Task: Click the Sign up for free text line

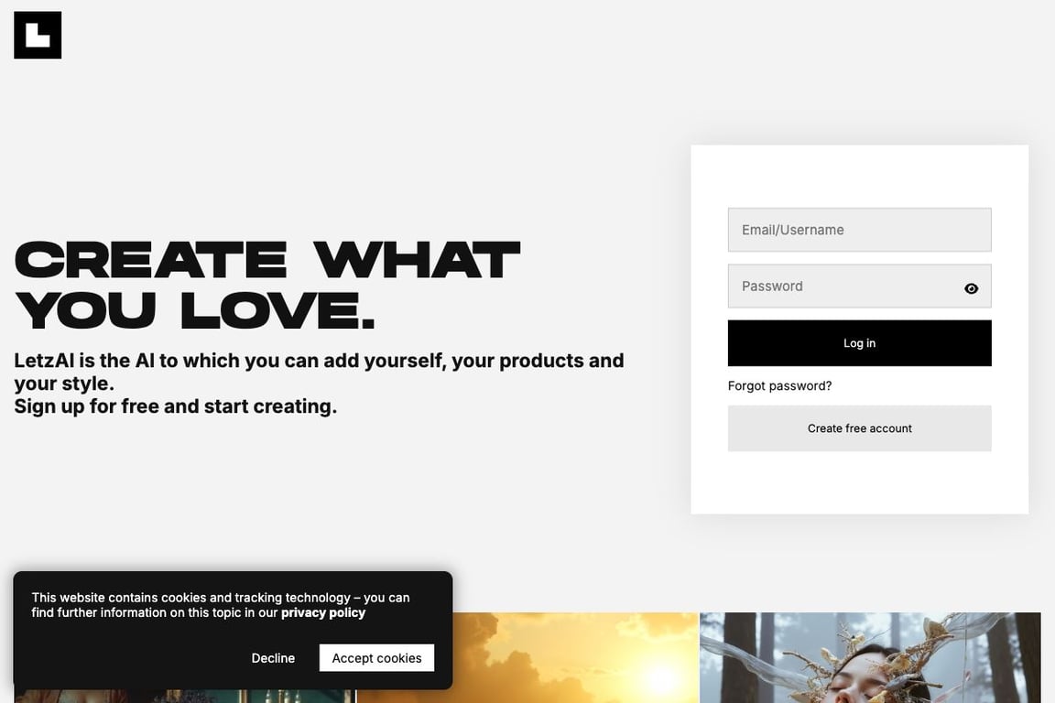Action: (x=176, y=406)
